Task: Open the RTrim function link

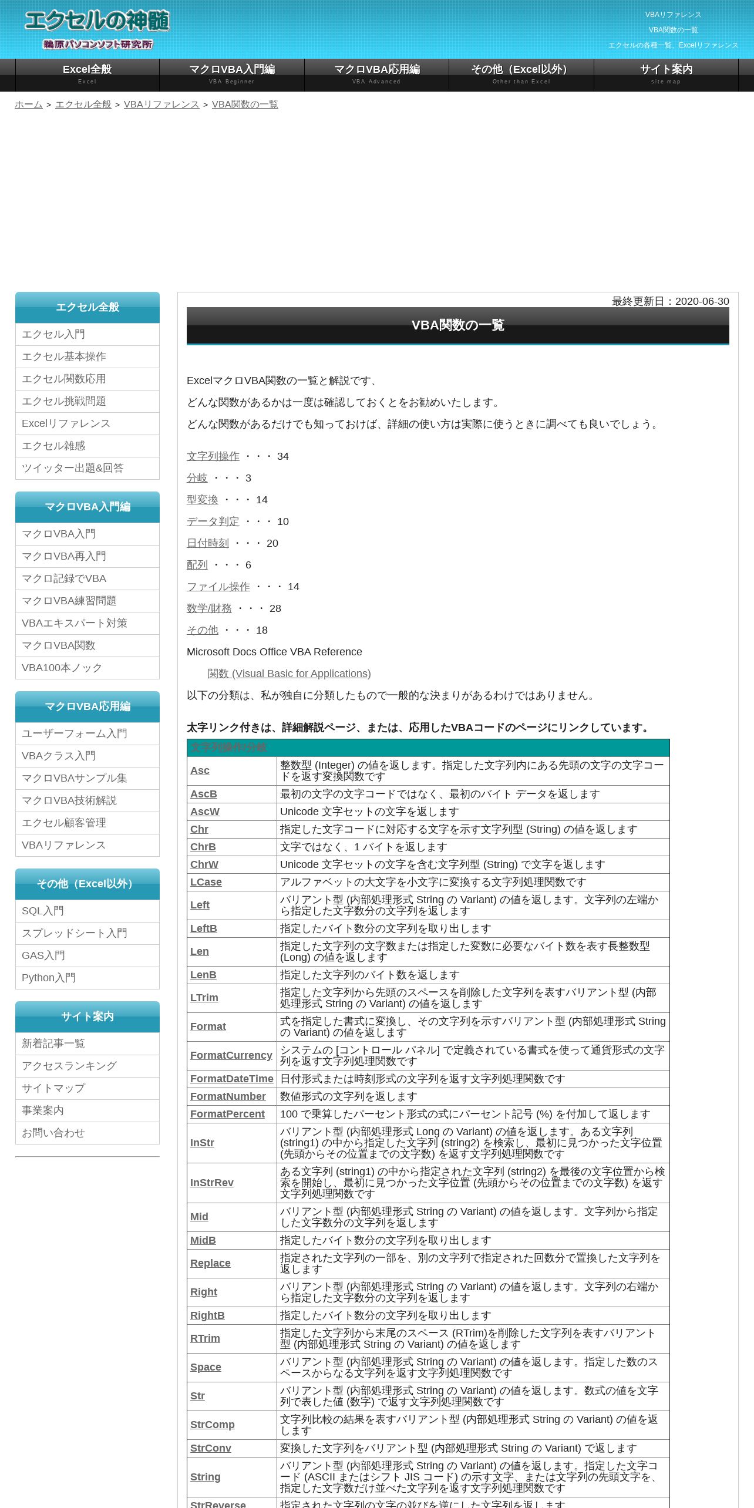Action: pos(205,1338)
